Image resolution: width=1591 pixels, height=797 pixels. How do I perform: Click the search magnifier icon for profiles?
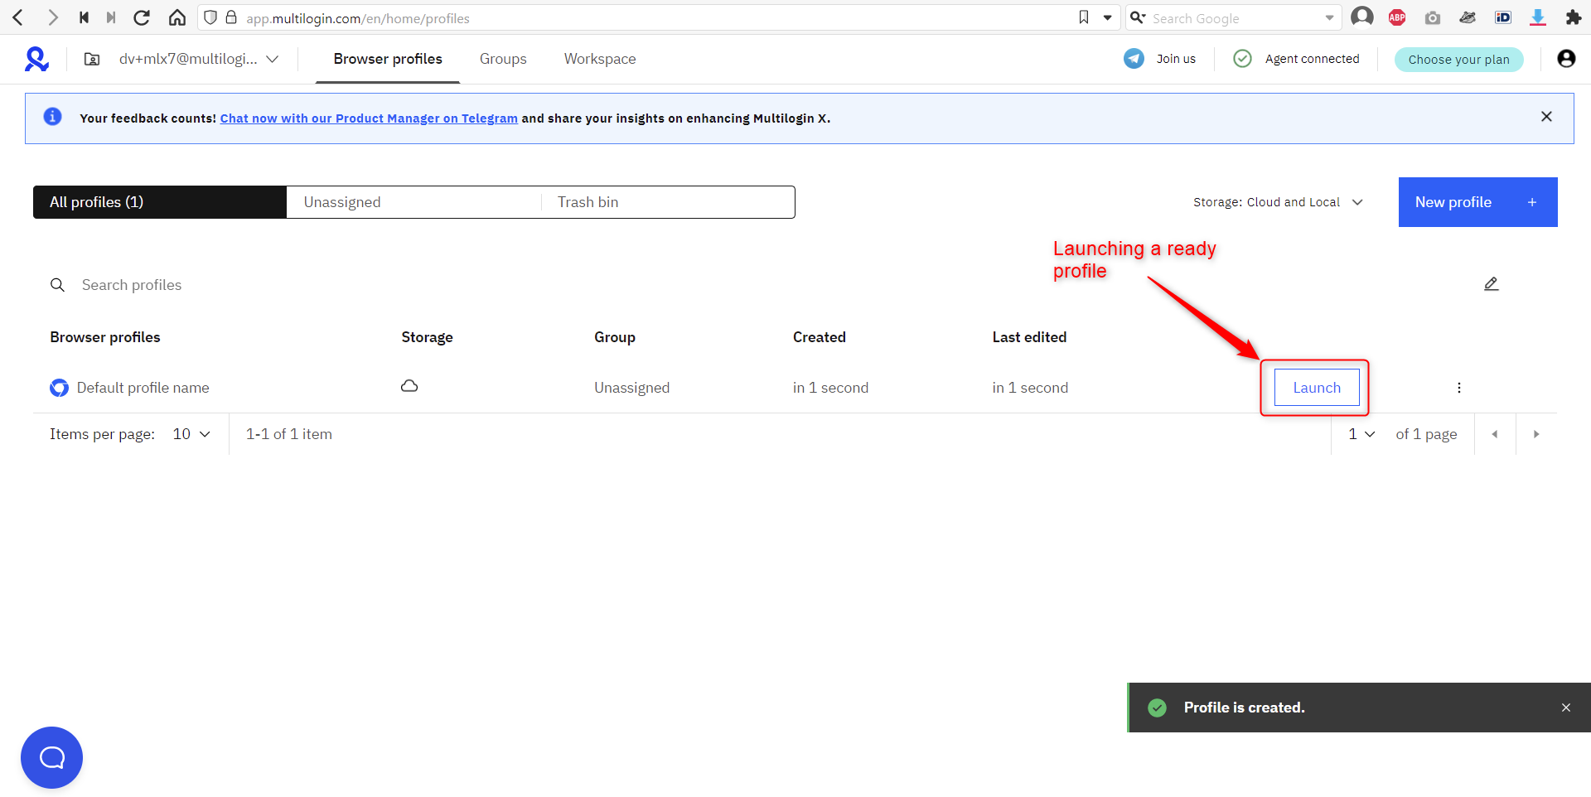pos(57,285)
